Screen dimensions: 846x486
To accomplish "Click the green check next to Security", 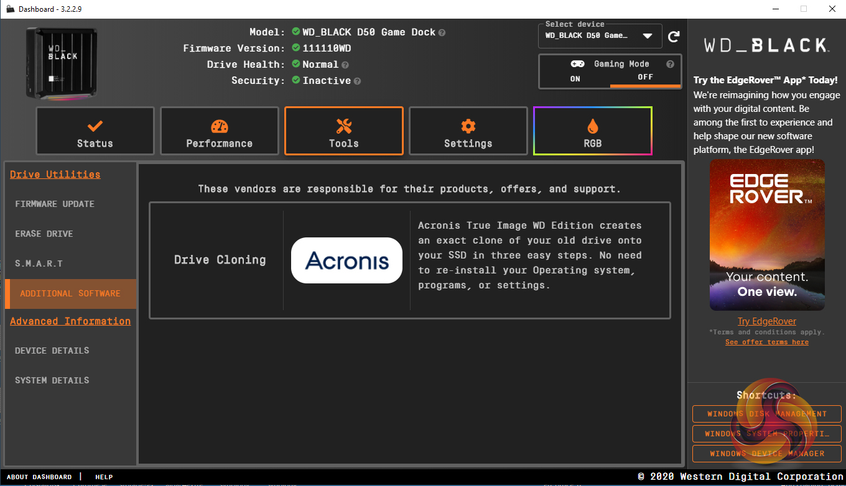I will (296, 81).
